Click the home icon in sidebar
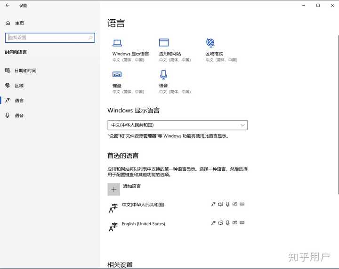Screen dimensions: 339x269 coord(8,23)
